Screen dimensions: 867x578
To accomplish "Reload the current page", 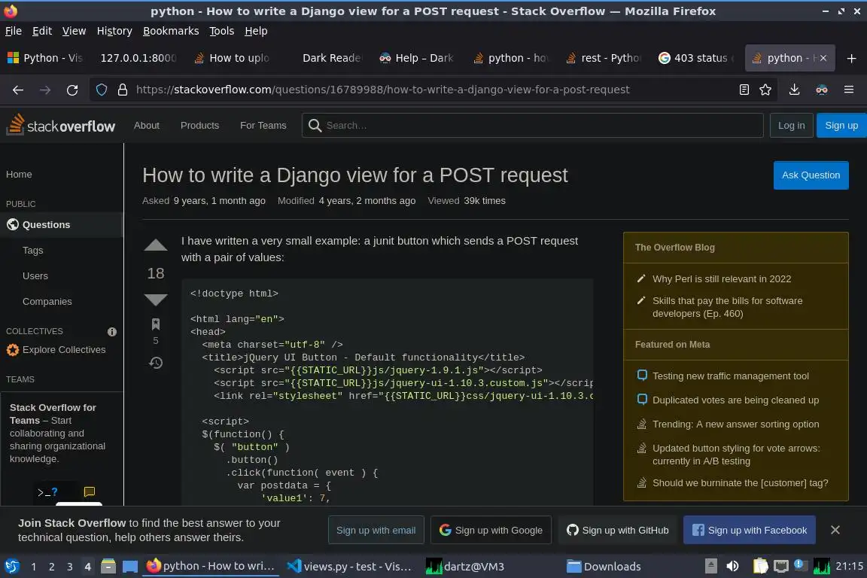I will click(x=72, y=90).
